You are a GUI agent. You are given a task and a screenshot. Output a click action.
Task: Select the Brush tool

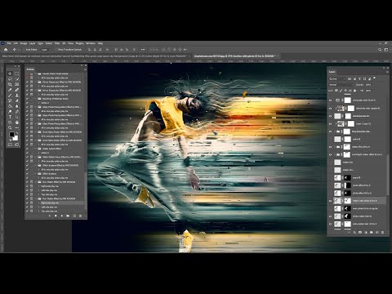tap(10, 96)
